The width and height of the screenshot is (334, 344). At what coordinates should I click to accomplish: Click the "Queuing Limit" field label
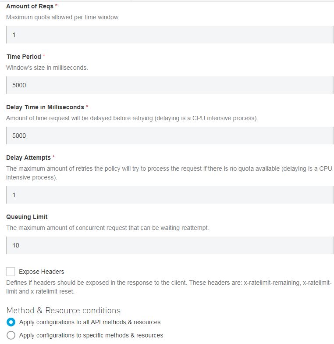pyautogui.click(x=27, y=217)
